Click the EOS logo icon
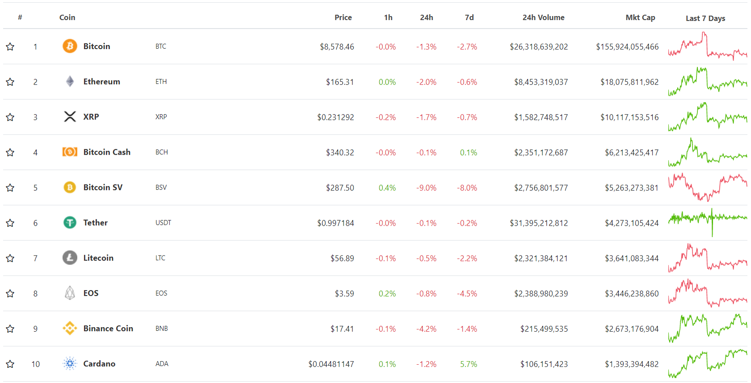This screenshot has width=751, height=383. point(70,293)
